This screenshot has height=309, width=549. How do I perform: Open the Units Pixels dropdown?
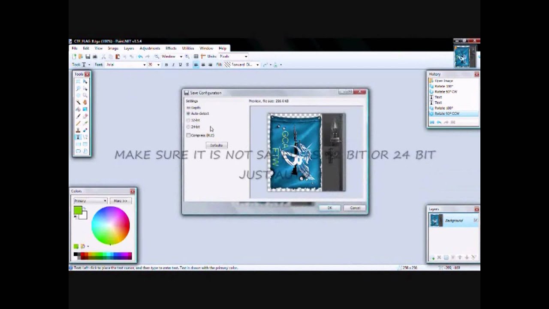click(x=246, y=56)
